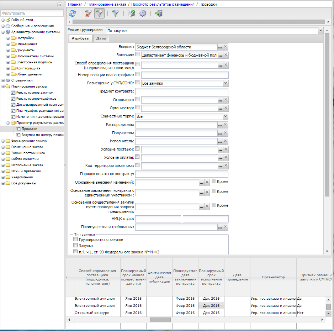This screenshot has height=331, width=334.
Task: Go to Главная breadcrumb link
Action: pos(75,4)
